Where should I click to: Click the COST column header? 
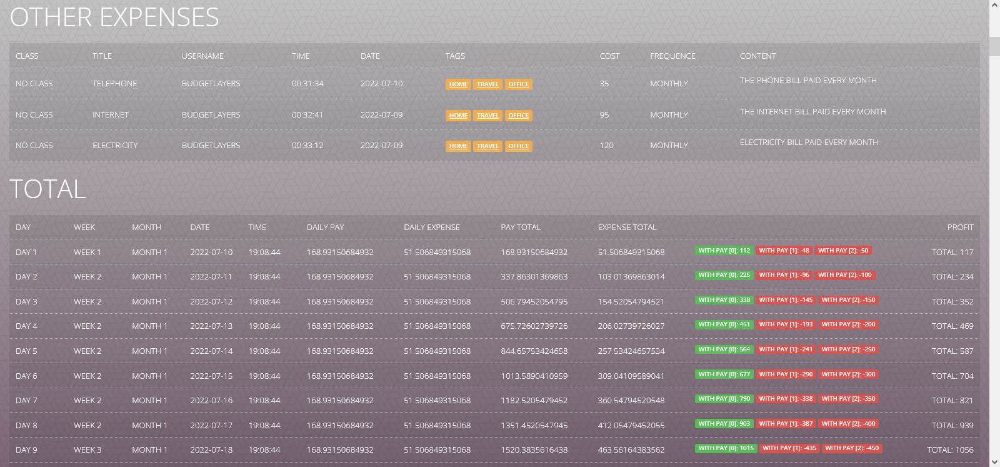coord(609,56)
